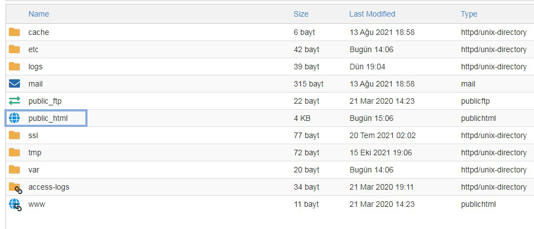Screen dimensions: 534x229
Task: Sort files by Type column header
Action: 469,14
